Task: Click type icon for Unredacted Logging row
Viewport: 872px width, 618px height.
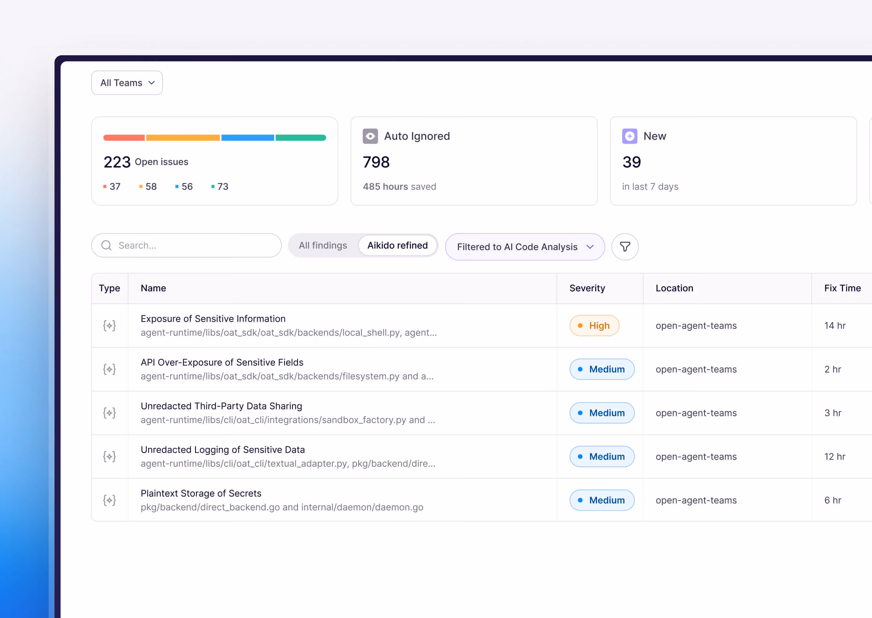Action: tap(109, 457)
